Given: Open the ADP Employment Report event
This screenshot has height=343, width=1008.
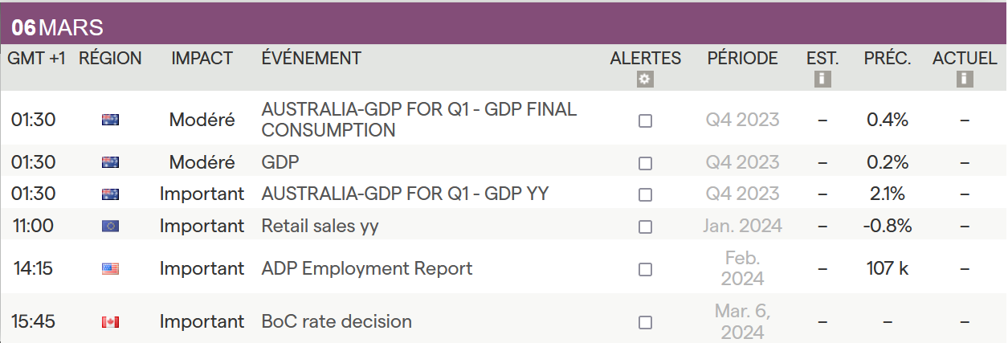Looking at the screenshot, I should (367, 268).
